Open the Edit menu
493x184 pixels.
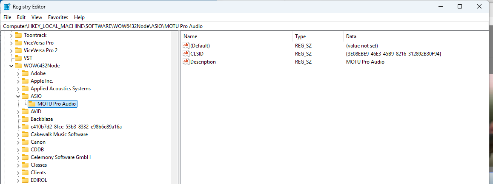click(x=21, y=17)
